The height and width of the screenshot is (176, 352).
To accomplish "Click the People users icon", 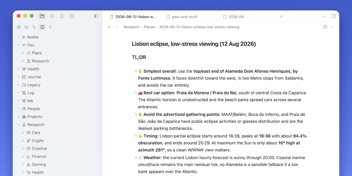I will click(x=24, y=109).
